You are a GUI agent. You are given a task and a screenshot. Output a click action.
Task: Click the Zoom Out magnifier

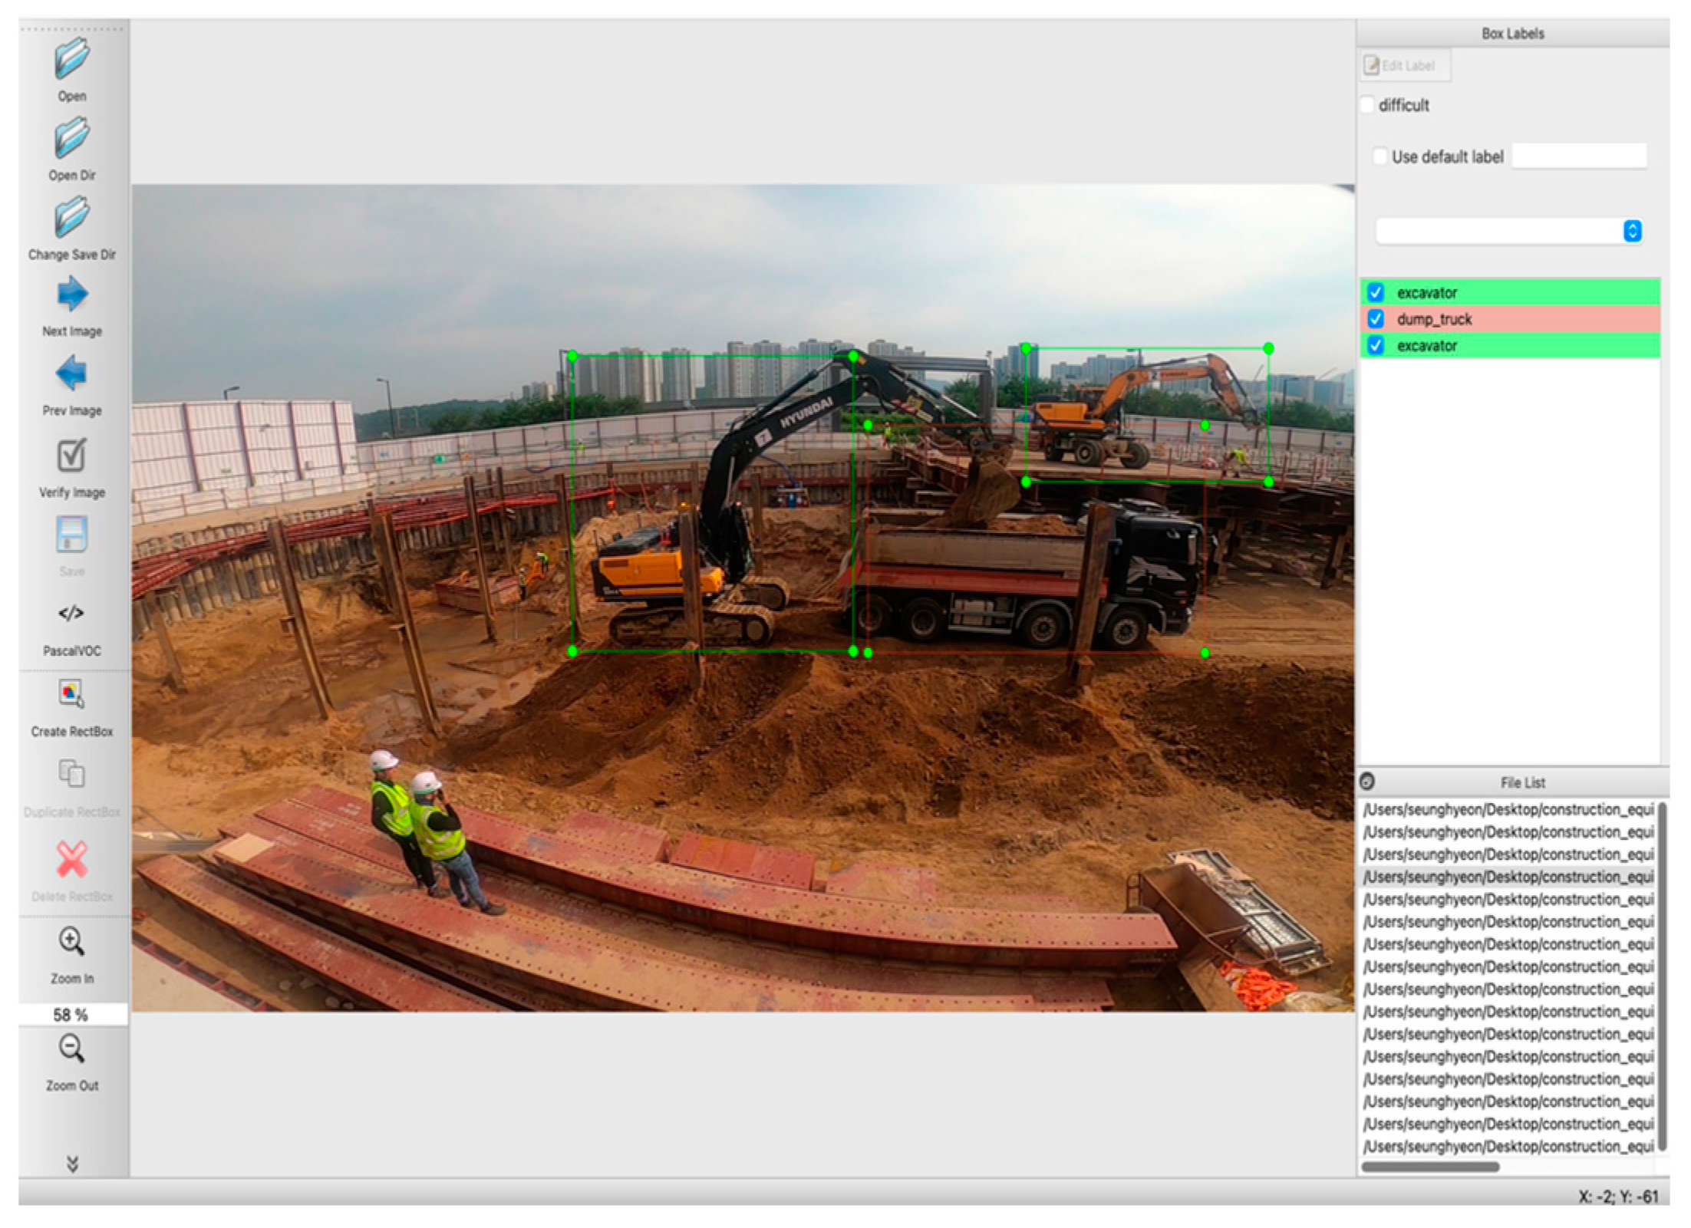[71, 1049]
